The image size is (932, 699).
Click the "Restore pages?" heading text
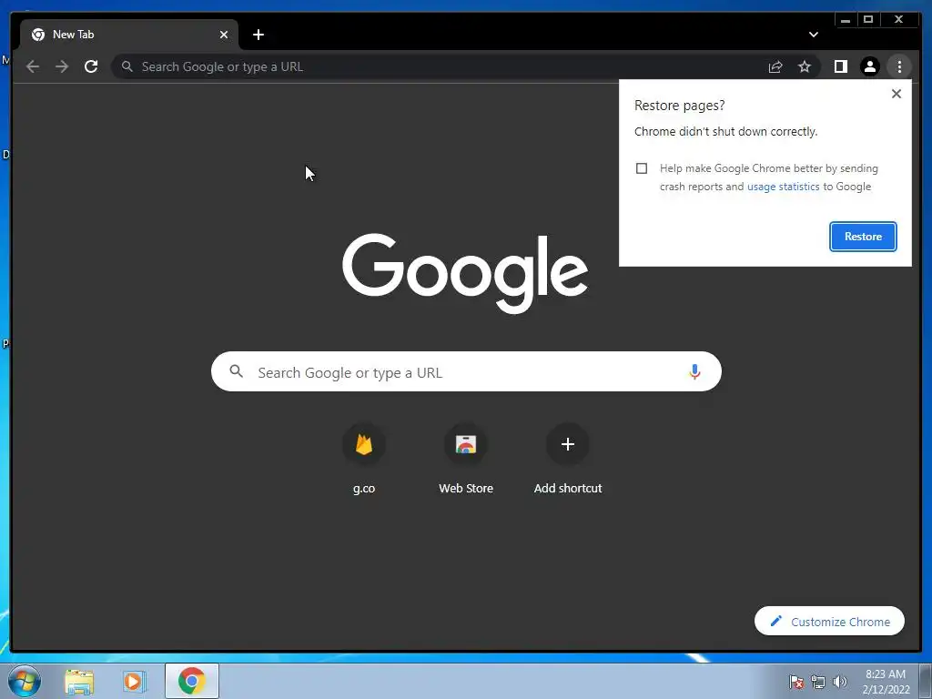pyautogui.click(x=679, y=106)
